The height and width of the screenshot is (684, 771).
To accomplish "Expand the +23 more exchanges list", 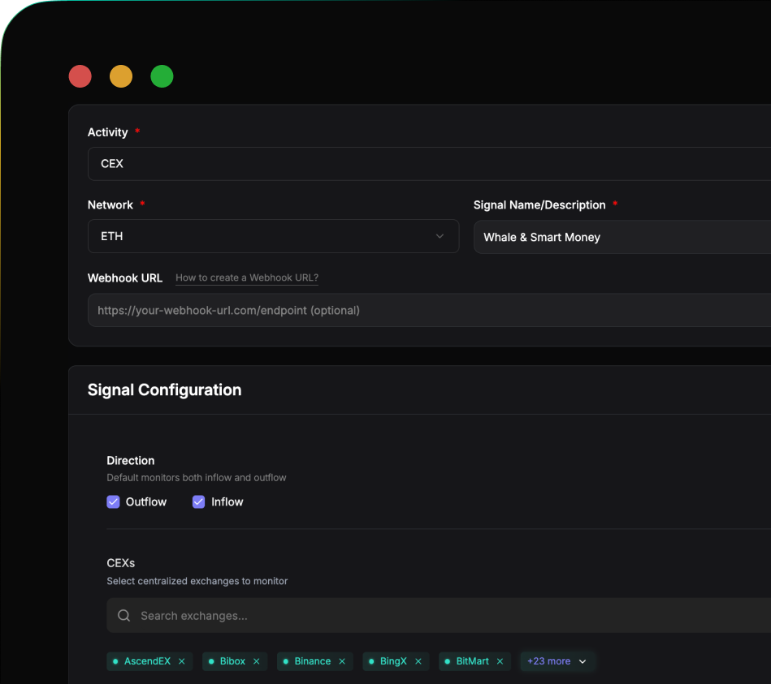I will tap(557, 661).
